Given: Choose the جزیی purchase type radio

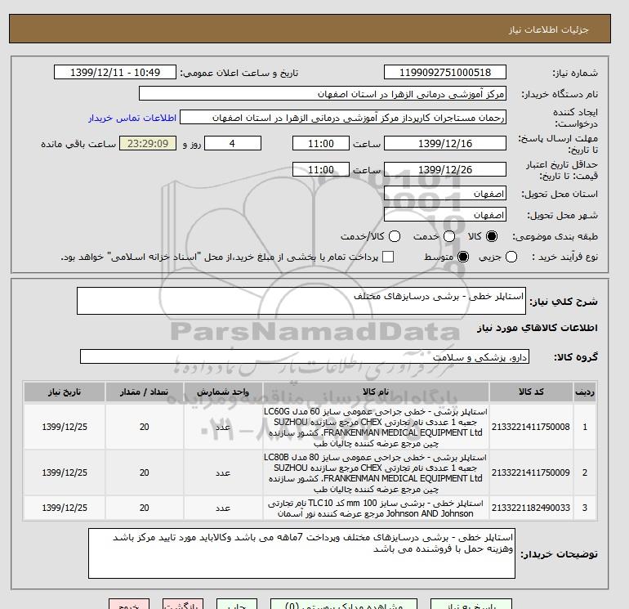Looking at the screenshot, I should (511, 257).
